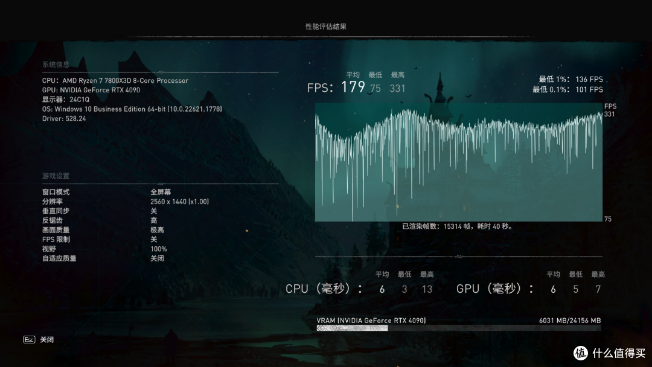Click the GPU maximum value 7
Image resolution: width=652 pixels, height=367 pixels.
click(598, 290)
